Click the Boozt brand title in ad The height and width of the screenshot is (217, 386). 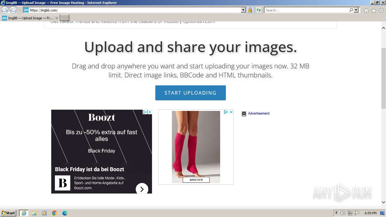[102, 117]
